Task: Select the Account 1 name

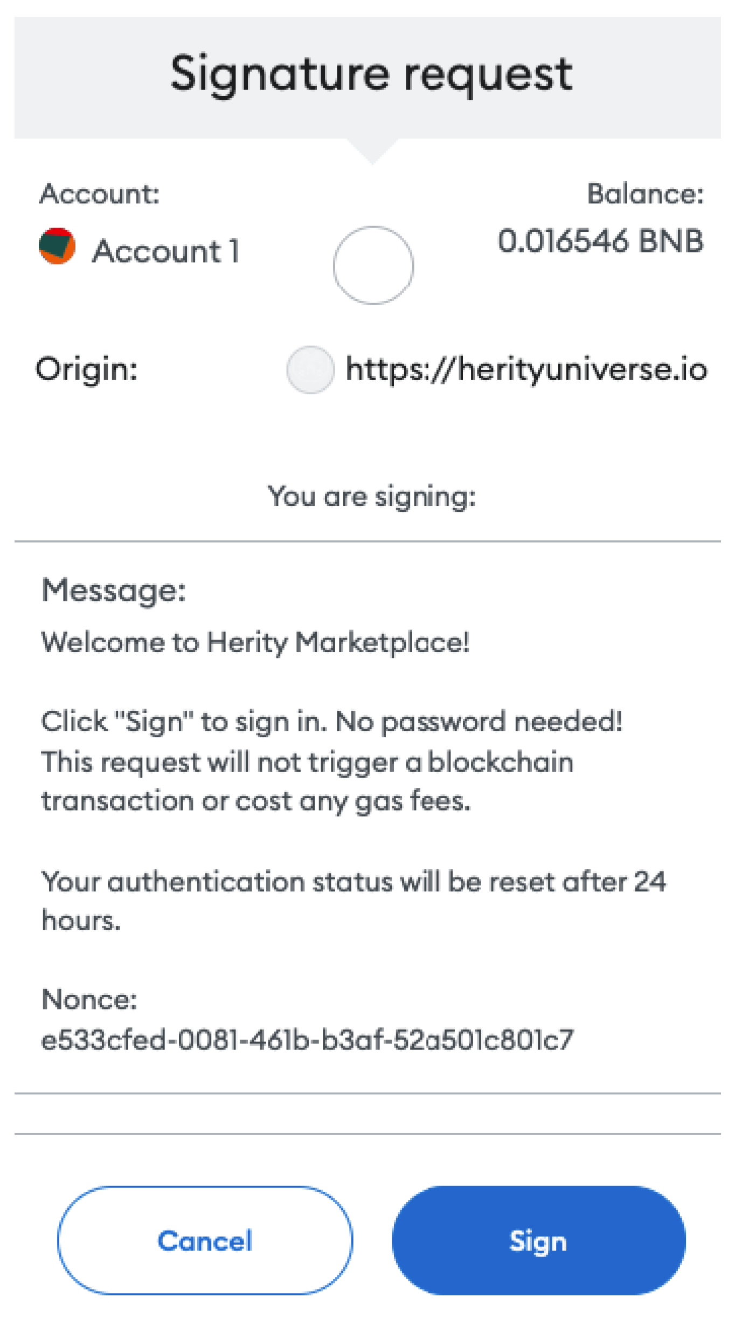Action: 166,251
